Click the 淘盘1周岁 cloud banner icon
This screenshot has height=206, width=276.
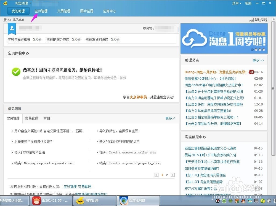pos(194,39)
